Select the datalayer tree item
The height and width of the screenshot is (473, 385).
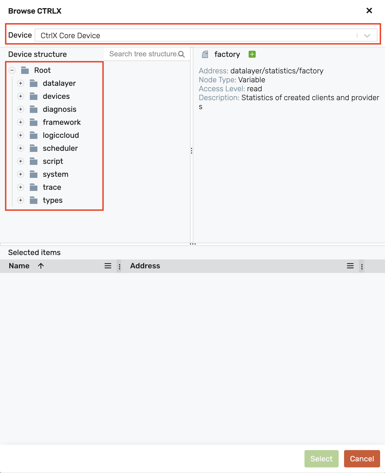(x=59, y=83)
